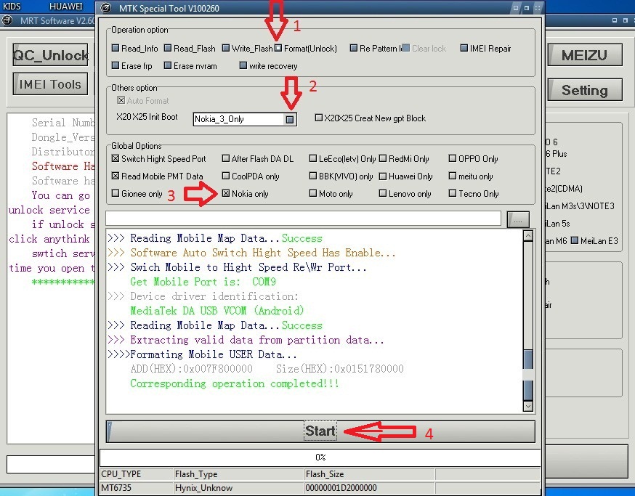Viewport: 635px width, 496px height.
Task: Check the write recovery option
Action: click(243, 65)
